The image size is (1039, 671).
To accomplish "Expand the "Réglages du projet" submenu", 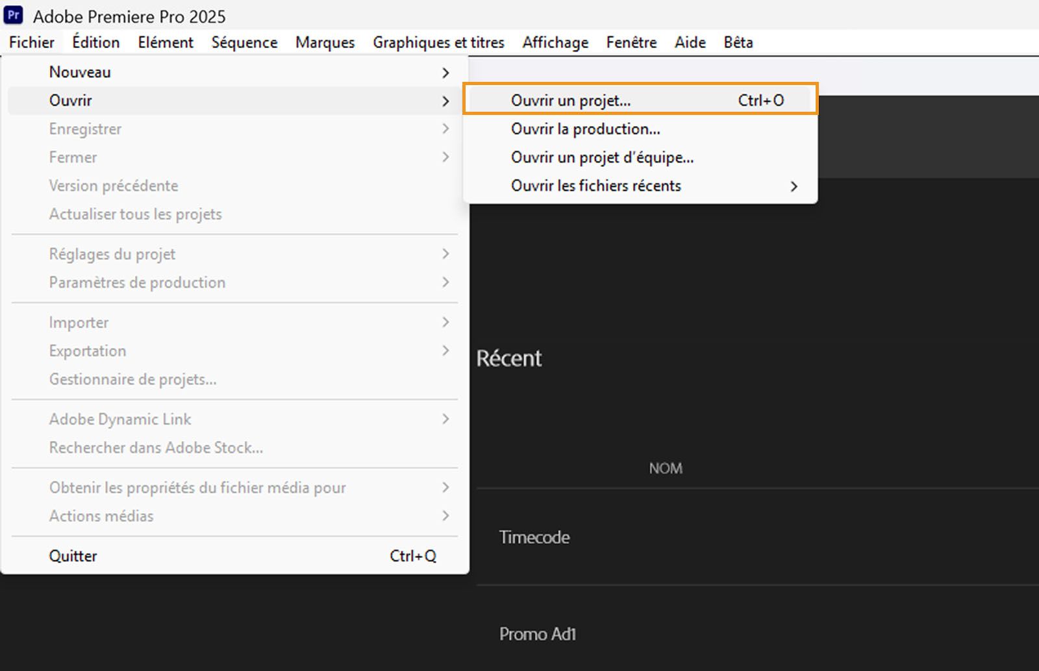I will click(112, 254).
